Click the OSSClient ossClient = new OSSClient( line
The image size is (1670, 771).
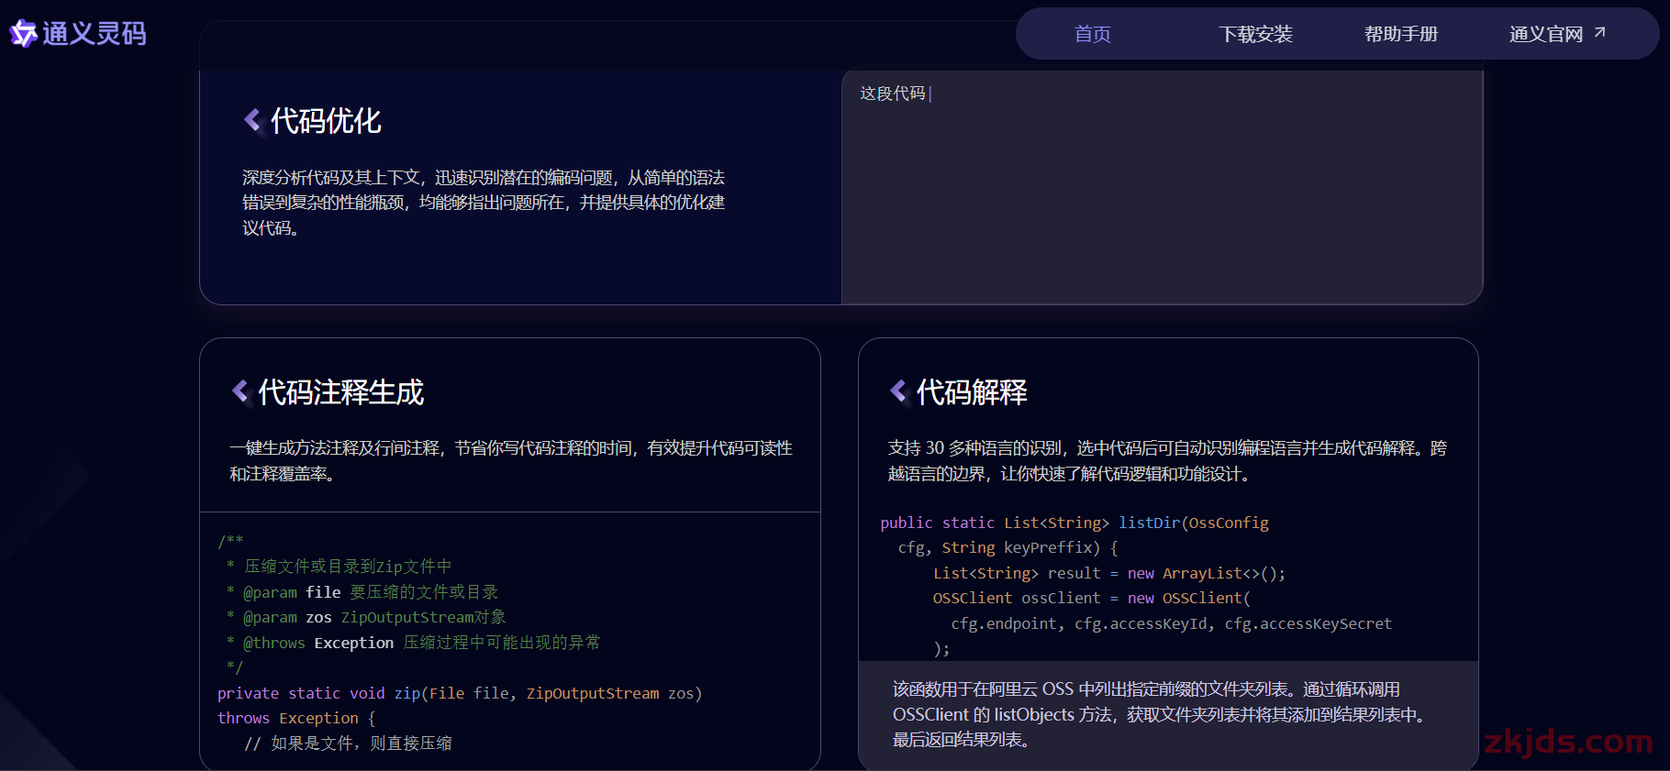[x=1092, y=598]
